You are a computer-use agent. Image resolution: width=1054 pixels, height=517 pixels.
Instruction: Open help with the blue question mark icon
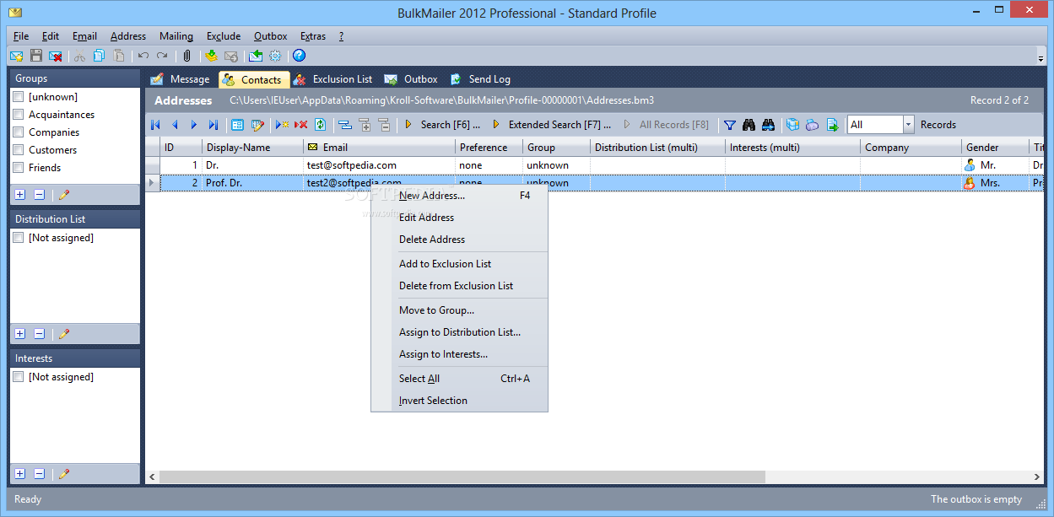pyautogui.click(x=299, y=56)
